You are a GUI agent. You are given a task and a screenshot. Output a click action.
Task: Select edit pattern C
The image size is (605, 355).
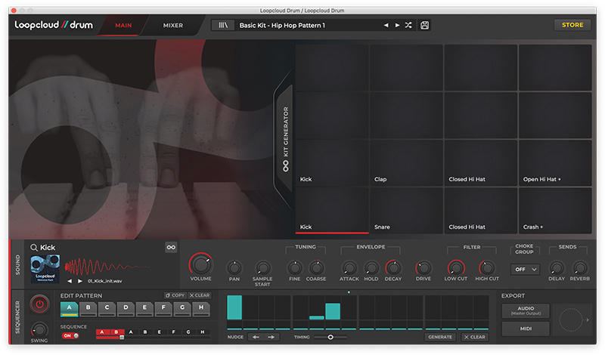pos(107,309)
